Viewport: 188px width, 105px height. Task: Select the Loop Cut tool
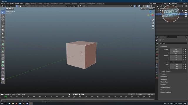pyautogui.click(x=3, y=55)
